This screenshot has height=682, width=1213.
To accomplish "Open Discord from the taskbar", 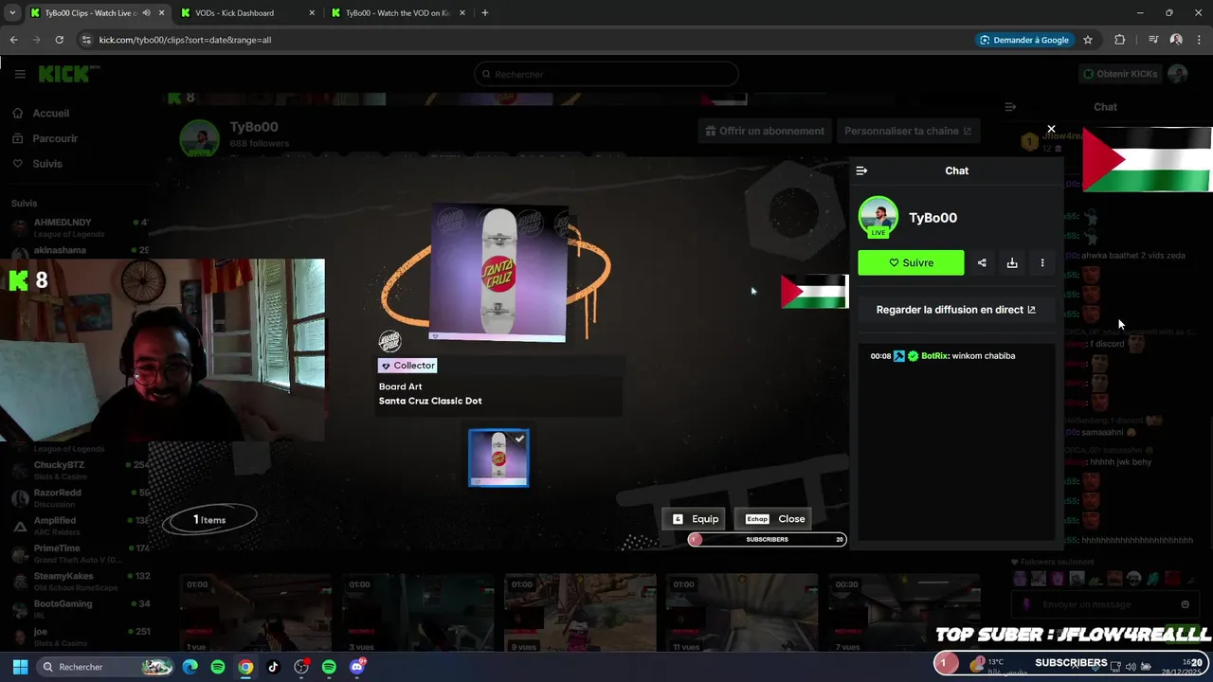I will [x=357, y=667].
